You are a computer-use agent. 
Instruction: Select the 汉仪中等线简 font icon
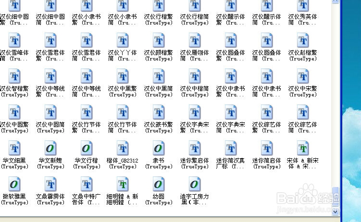click(87, 76)
